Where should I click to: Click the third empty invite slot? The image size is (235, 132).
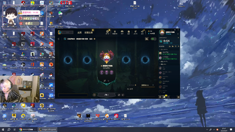pos(126,60)
